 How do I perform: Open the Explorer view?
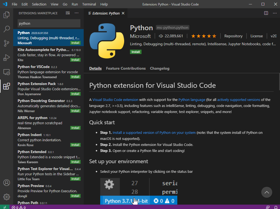click(7, 15)
